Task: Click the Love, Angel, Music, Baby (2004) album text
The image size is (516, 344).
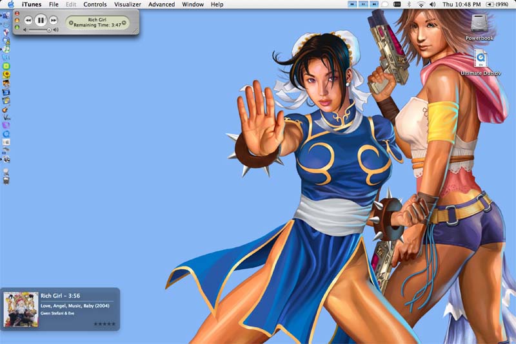Action: point(75,305)
